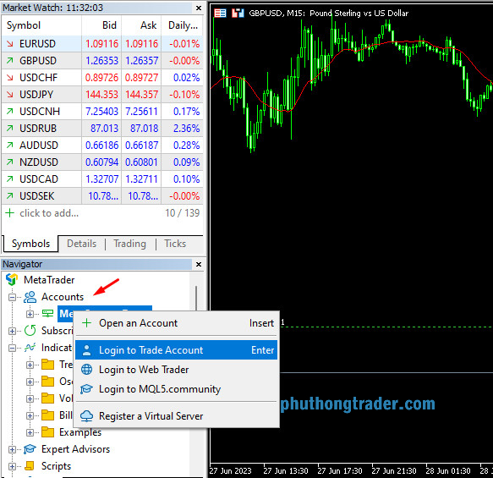
Task: Collapse the Accounts tree node
Action: tap(12, 297)
